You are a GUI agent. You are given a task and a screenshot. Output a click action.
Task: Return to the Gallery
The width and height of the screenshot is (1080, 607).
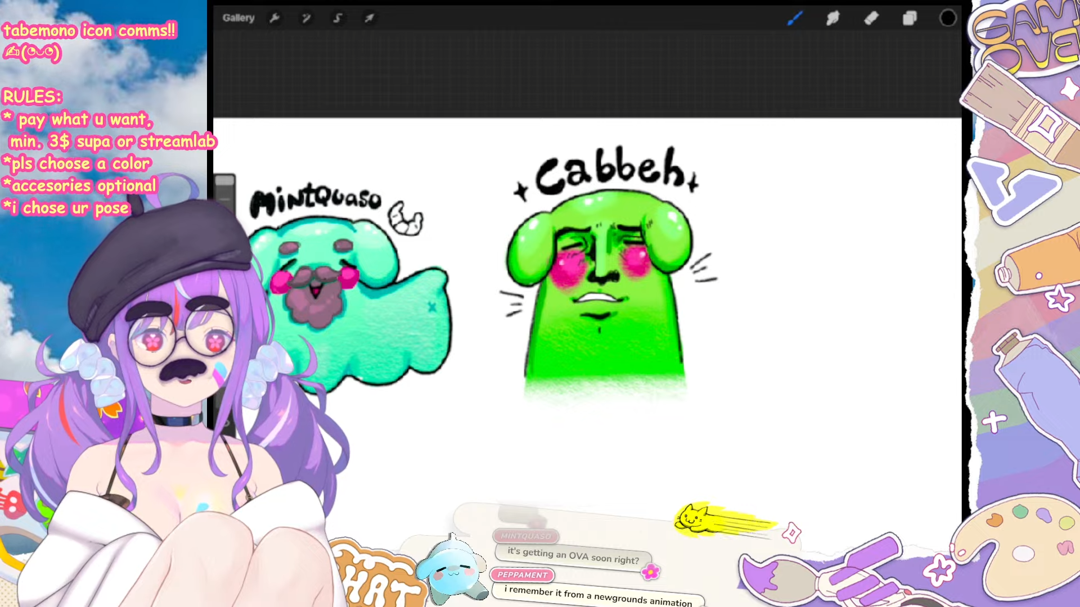click(x=238, y=18)
